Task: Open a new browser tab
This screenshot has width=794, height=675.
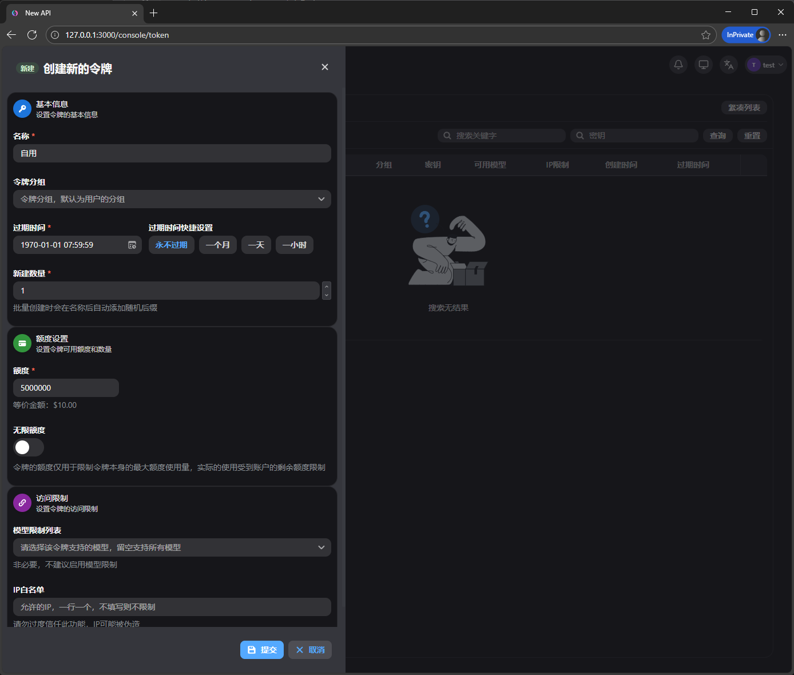Action: point(153,13)
